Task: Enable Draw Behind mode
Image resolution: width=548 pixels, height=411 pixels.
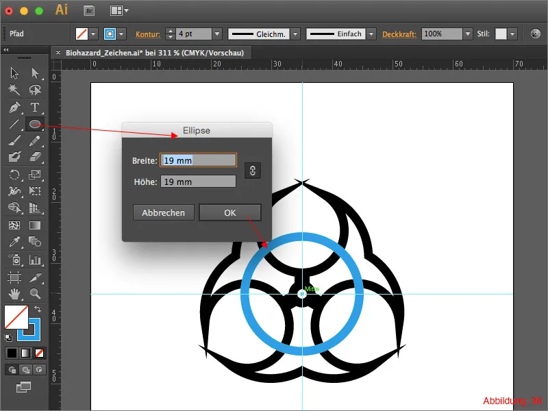Action: point(25,369)
